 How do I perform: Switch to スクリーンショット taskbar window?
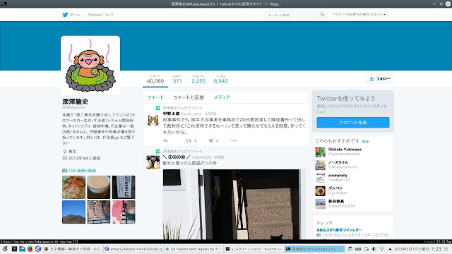(254, 249)
